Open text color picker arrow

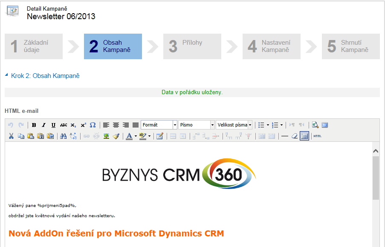(136, 136)
